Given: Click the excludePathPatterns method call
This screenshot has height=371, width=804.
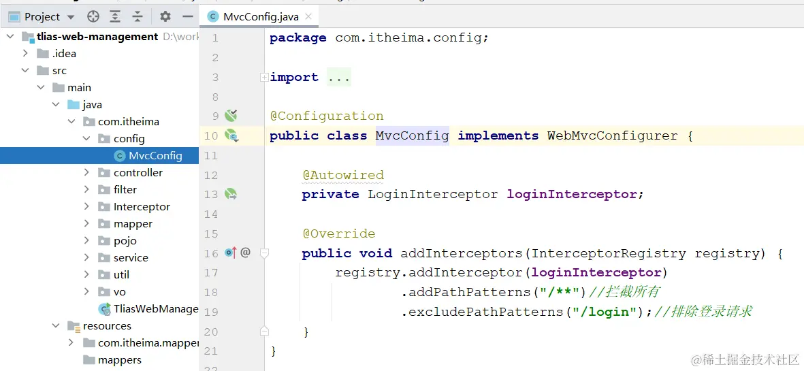Looking at the screenshot, I should click(x=485, y=312).
